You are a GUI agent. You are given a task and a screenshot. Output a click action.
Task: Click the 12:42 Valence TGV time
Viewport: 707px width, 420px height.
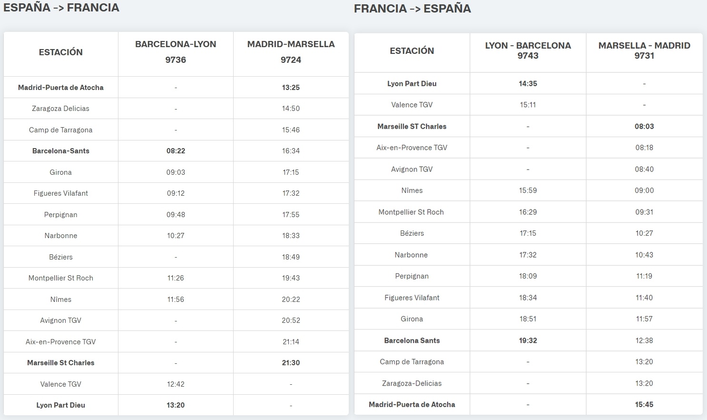(x=176, y=384)
